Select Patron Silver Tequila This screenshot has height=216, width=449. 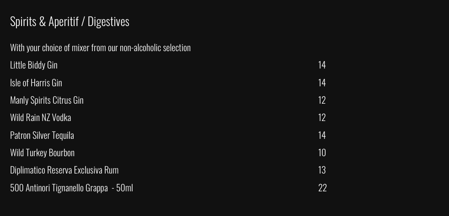[x=42, y=135]
